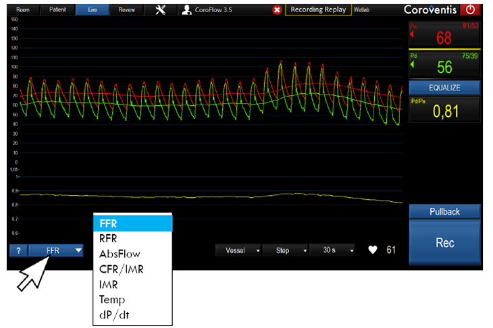Viewport: 493px width, 328px height.
Task: Expand the FFR mode dropdown arrow
Action: pos(78,250)
